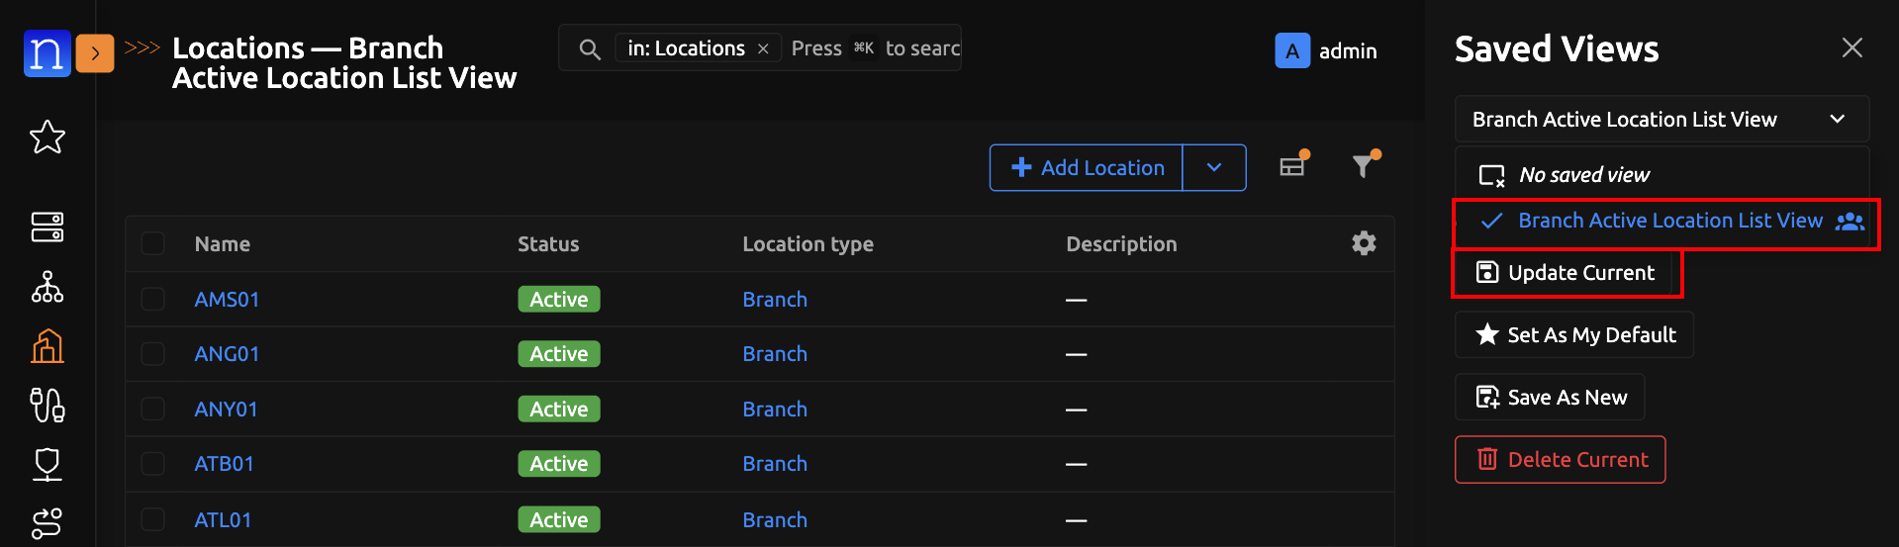Open table column configuration gear icon

[1364, 243]
